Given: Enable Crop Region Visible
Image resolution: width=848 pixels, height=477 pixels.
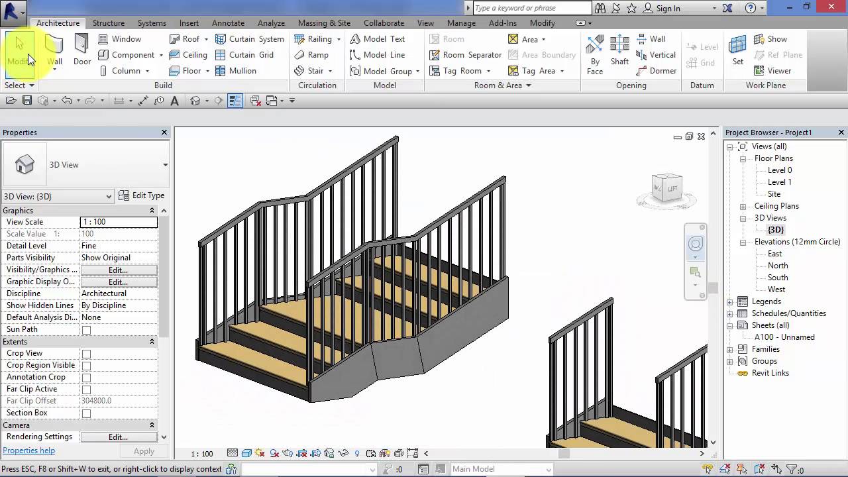Looking at the screenshot, I should 87,365.
